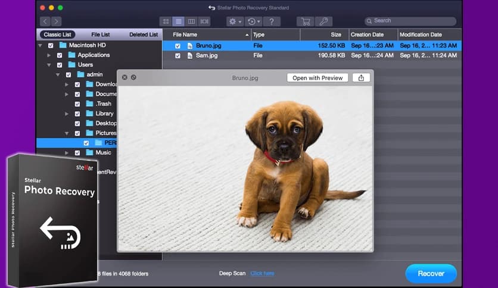Open the settings gear dropdown
This screenshot has height=288, width=498.
coord(234,21)
